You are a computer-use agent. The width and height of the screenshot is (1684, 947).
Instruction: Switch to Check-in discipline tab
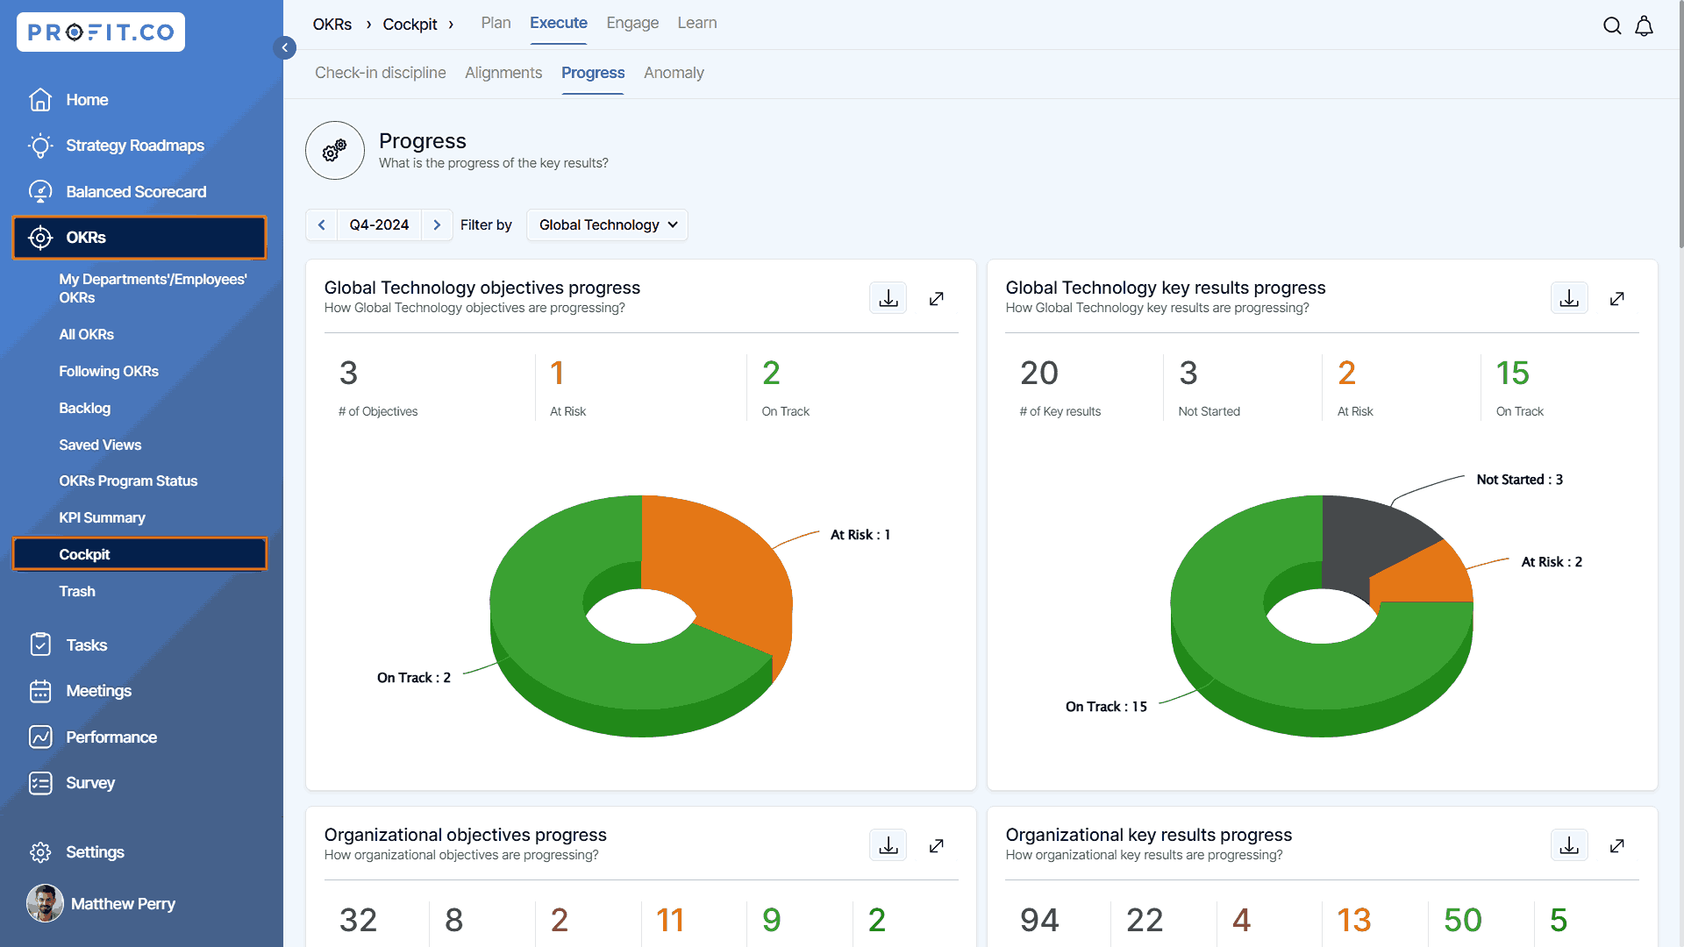pyautogui.click(x=380, y=73)
